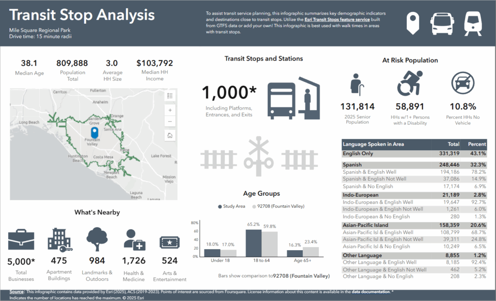Zoom in on the map
This screenshot has height=301, width=496.
pyautogui.click(x=170, y=111)
